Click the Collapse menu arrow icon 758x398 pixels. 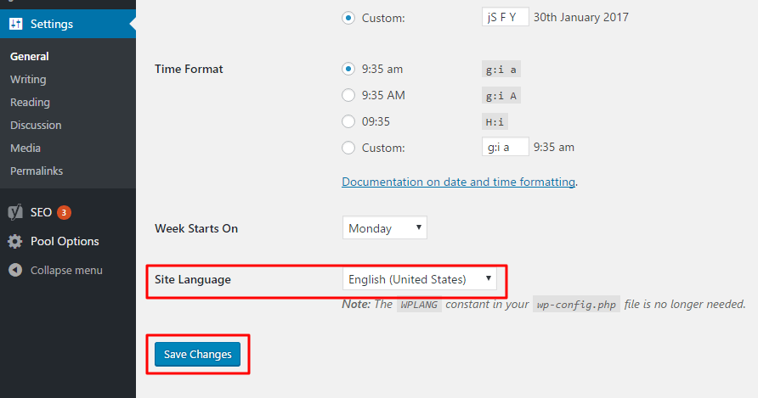[15, 270]
